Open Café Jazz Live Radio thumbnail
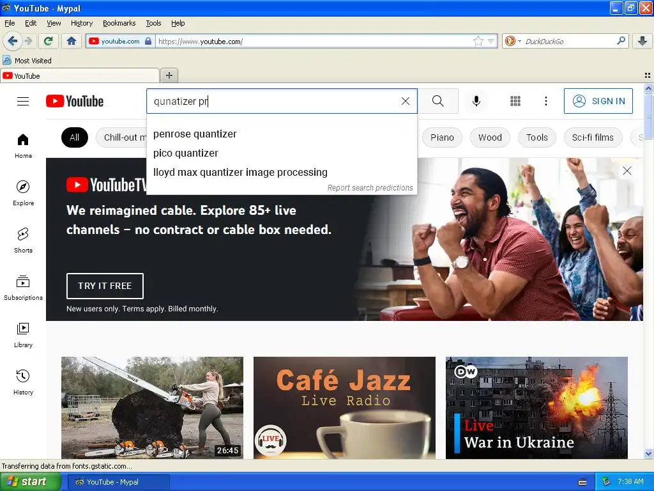 [344, 407]
